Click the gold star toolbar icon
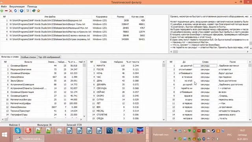Viewport: 252px width, 142px height. tap(39, 11)
